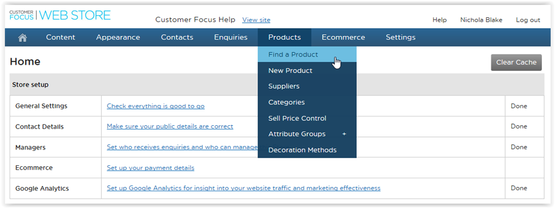The image size is (555, 208).
Task: Click 'Done' status in General Settings row
Action: 519,106
